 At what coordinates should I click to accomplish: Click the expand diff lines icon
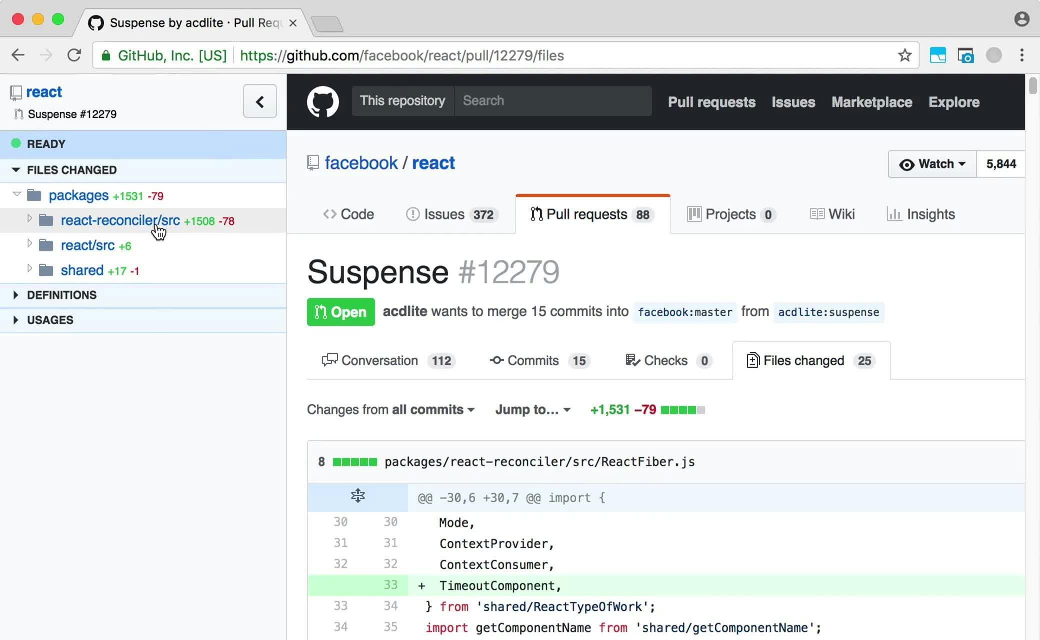pyautogui.click(x=357, y=496)
